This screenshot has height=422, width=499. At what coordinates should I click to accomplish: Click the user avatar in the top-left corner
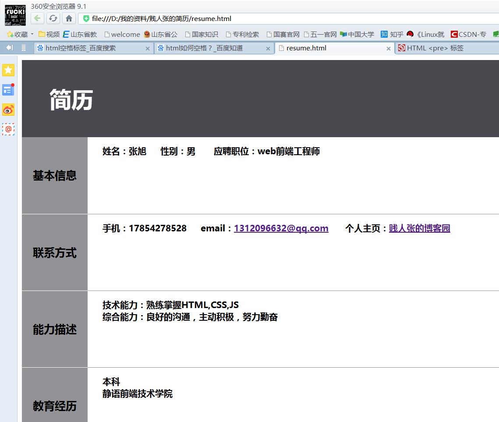pyautogui.click(x=15, y=15)
